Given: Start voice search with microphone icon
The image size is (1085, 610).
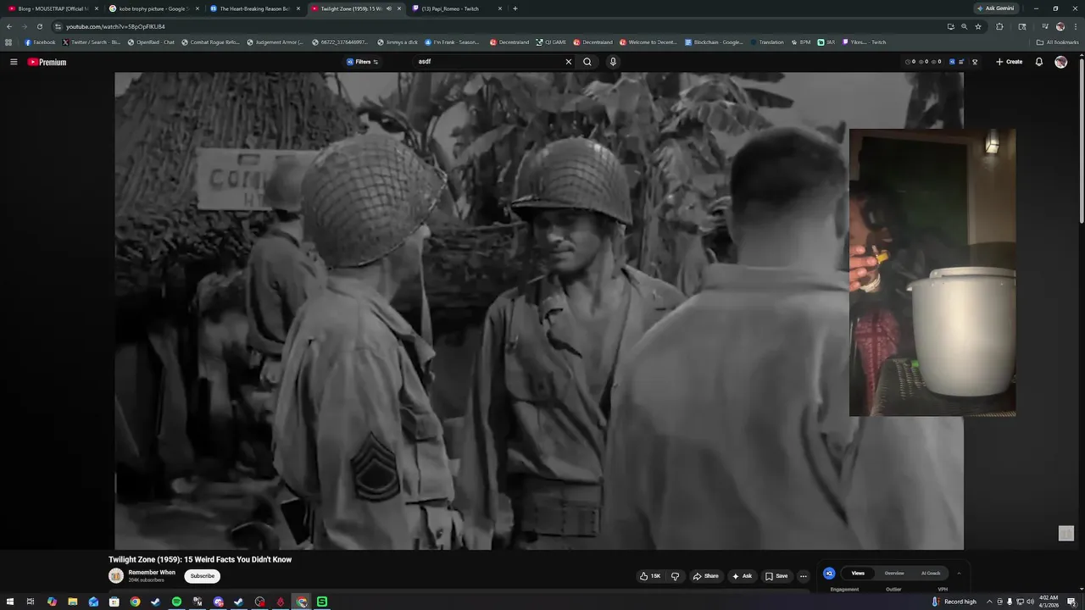Looking at the screenshot, I should pyautogui.click(x=613, y=62).
